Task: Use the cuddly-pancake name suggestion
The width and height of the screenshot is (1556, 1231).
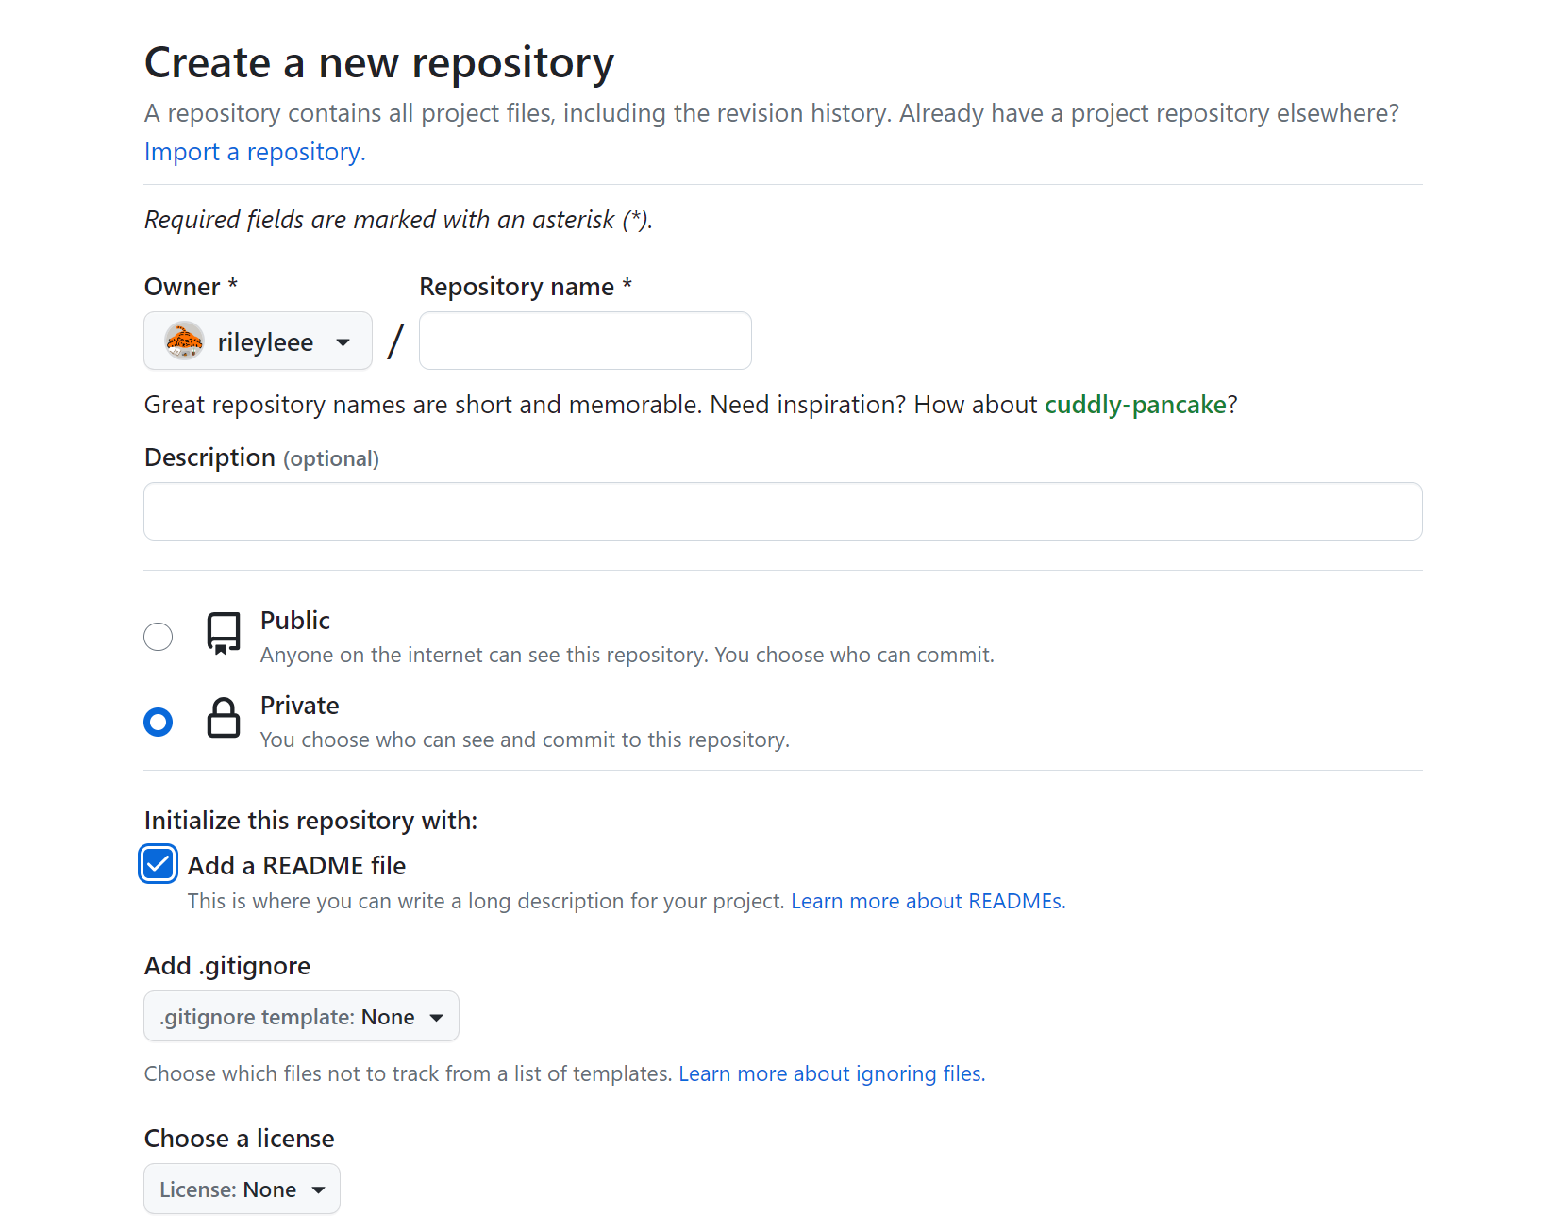Action: 1135,405
